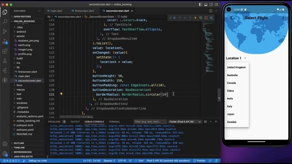Screen dimensions: 292x164
Task: Select United Kingdom from dropdown list
Action: (x=236, y=67)
